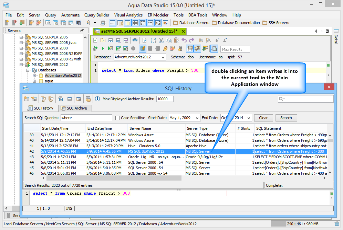Toggle the first highlighted table view button in main toolbar
343x230 pixels.
(112, 22)
